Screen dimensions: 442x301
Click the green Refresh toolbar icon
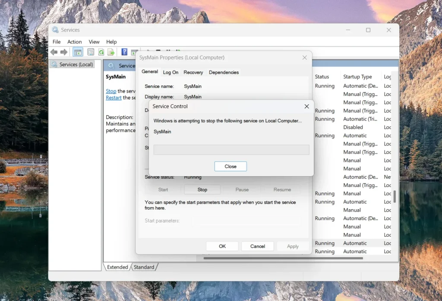tap(101, 52)
